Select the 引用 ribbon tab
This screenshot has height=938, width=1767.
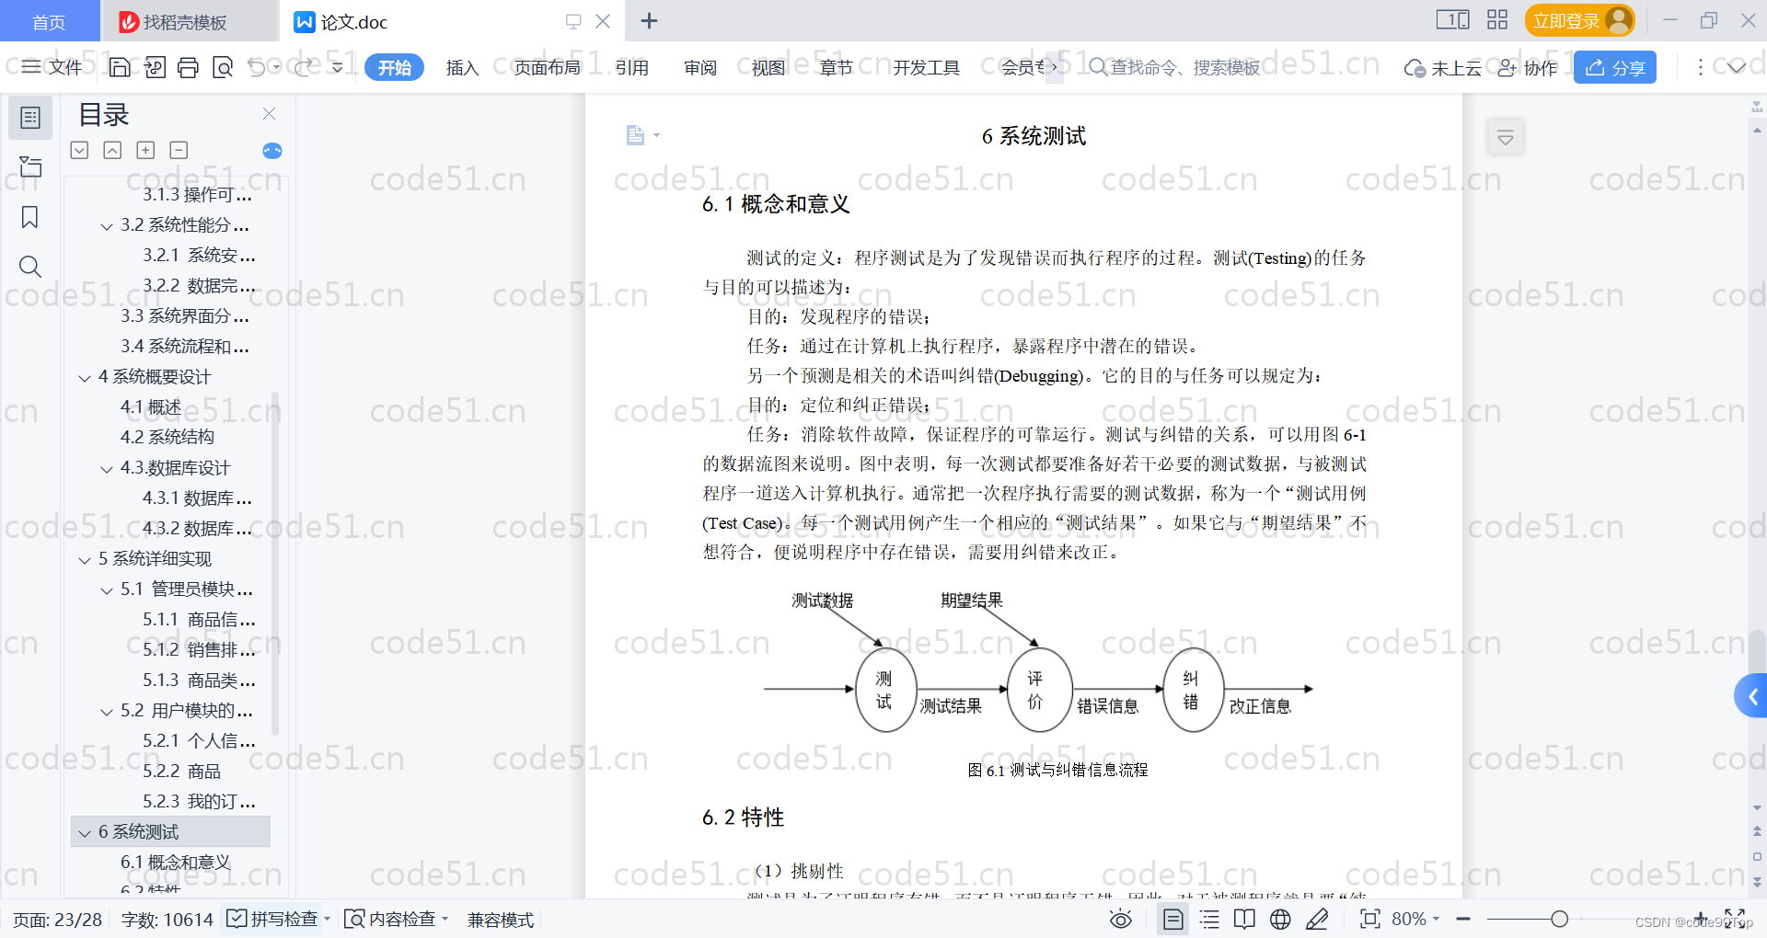pos(631,67)
